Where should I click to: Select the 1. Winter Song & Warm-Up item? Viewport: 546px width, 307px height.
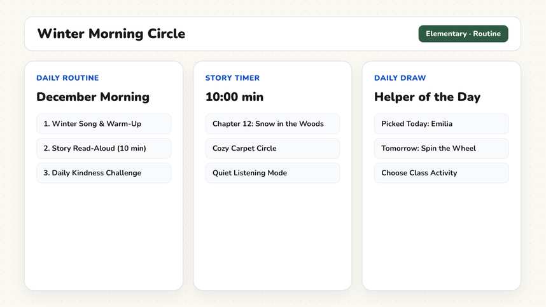pos(104,124)
